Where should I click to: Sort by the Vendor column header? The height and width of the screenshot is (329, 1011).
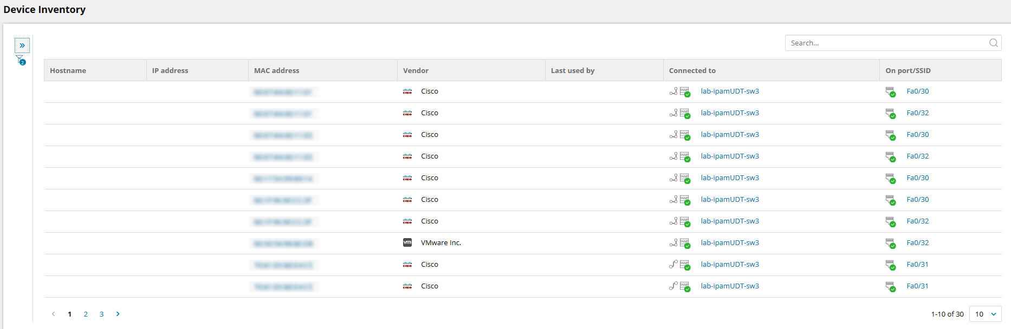[x=416, y=70]
